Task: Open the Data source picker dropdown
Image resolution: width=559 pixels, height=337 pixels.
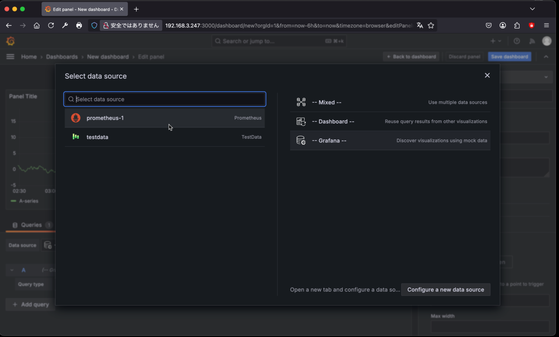Action: pyautogui.click(x=49, y=245)
